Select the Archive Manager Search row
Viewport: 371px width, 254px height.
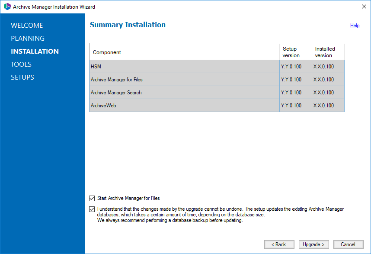point(184,93)
